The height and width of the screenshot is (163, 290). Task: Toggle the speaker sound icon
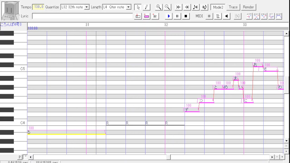tap(226, 16)
